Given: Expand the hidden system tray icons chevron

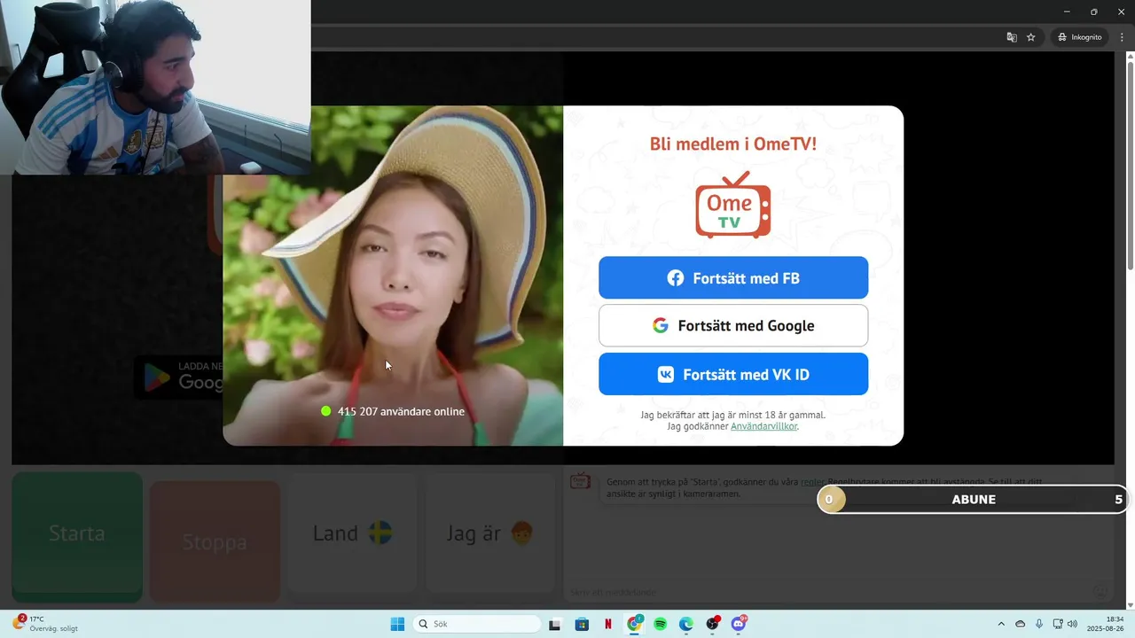Looking at the screenshot, I should tap(1001, 624).
